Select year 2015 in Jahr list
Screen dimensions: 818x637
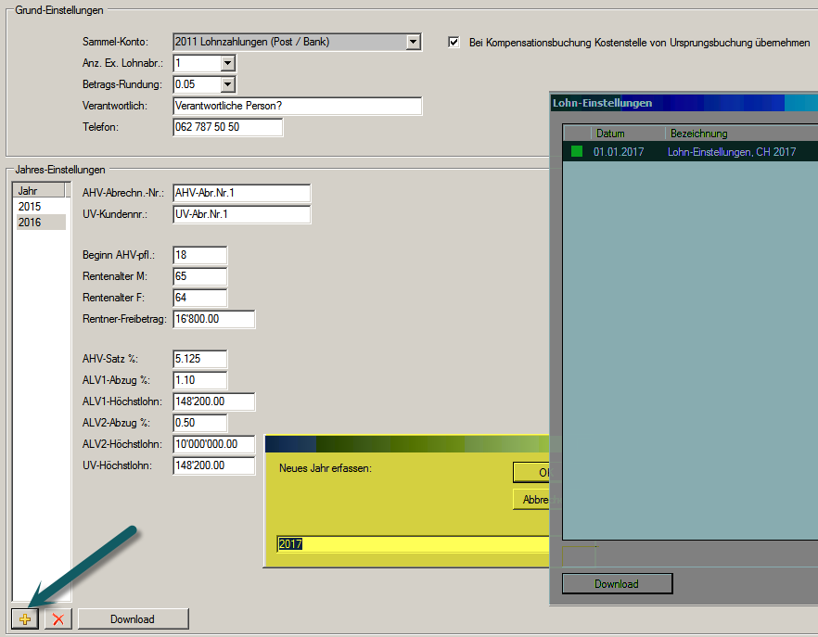30,207
